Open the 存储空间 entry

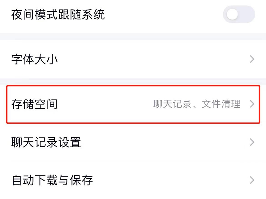(x=35, y=104)
